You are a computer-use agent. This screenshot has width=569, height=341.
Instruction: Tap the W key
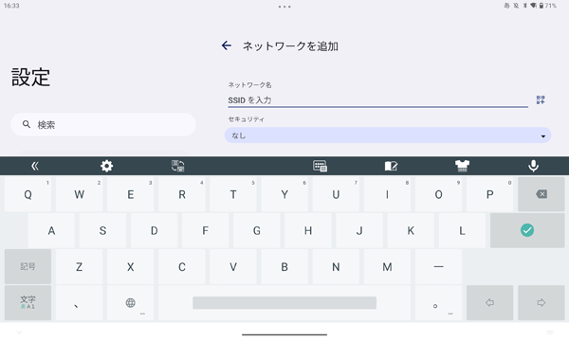click(x=79, y=194)
